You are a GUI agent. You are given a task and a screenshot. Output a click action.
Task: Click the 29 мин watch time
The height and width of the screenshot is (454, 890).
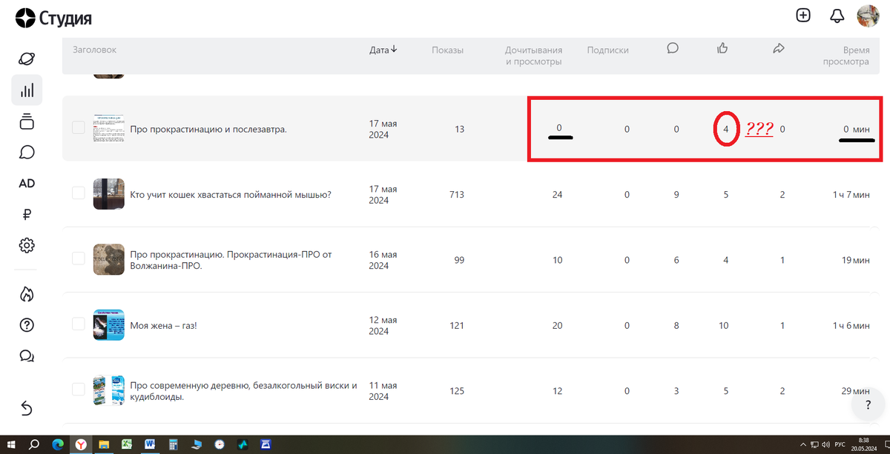pyautogui.click(x=856, y=390)
